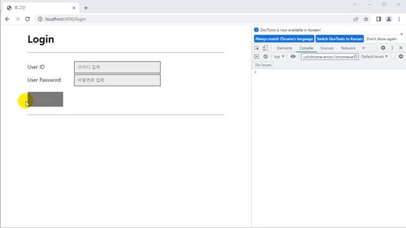Close the DevTools panel
406x228 pixels.
(x=401, y=48)
